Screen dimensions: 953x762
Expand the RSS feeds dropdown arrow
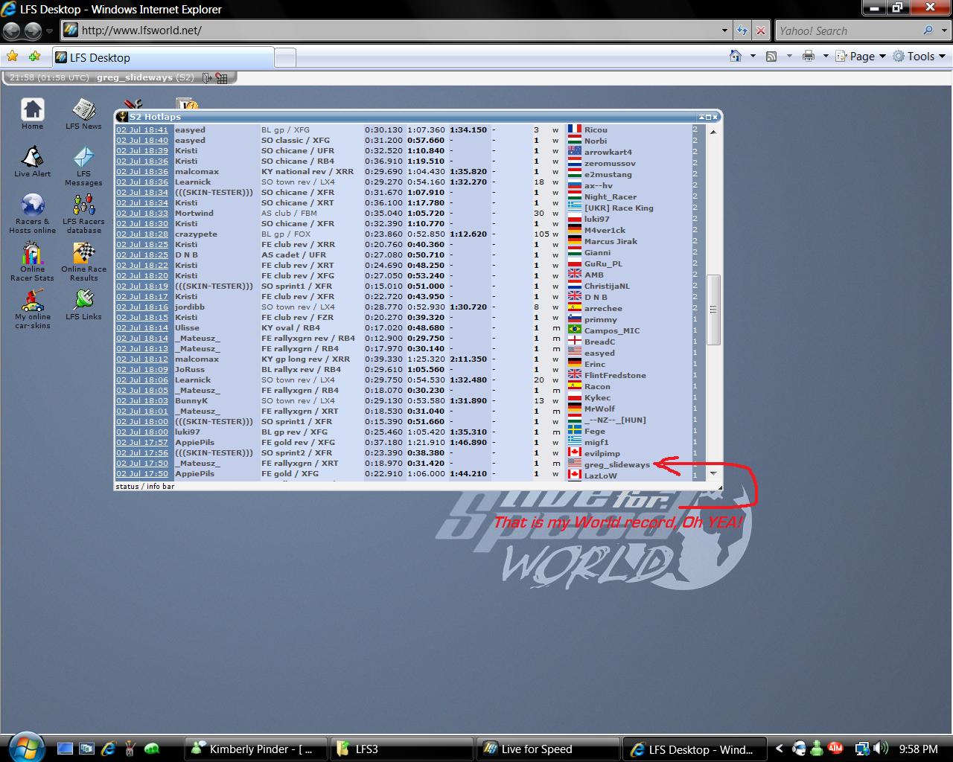click(788, 56)
